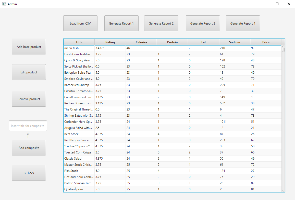Click Edit product
This screenshot has height=200, width=295.
click(x=29, y=72)
